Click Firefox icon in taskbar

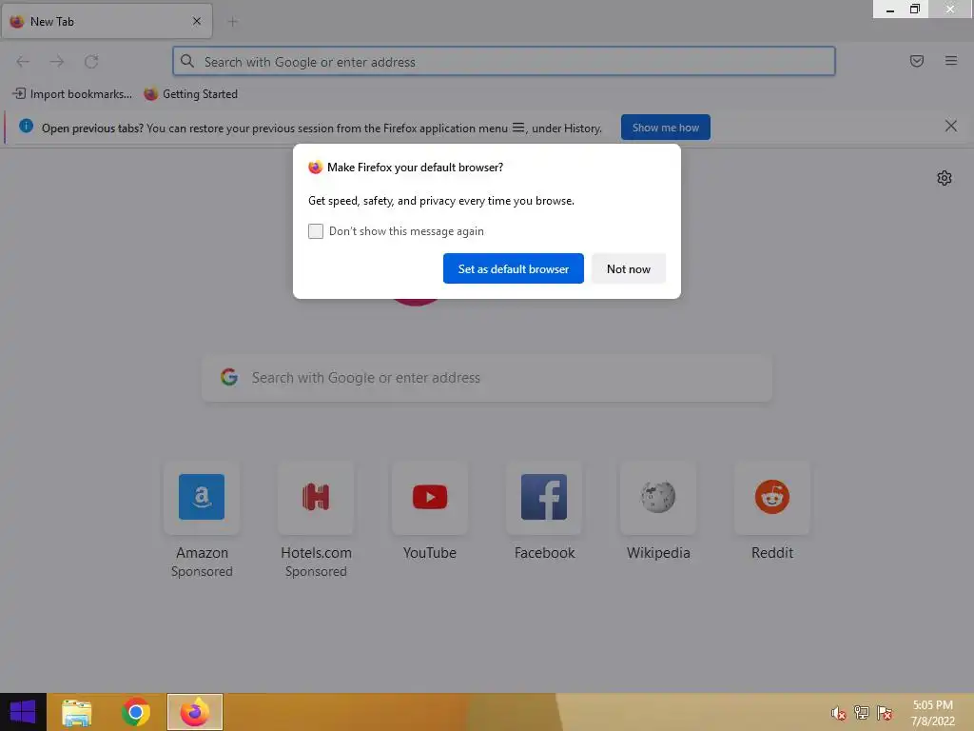[x=194, y=712]
